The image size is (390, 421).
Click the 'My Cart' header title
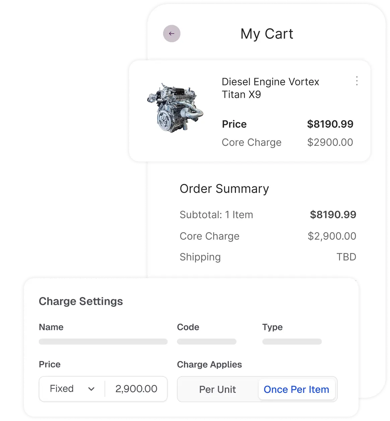[x=267, y=34]
